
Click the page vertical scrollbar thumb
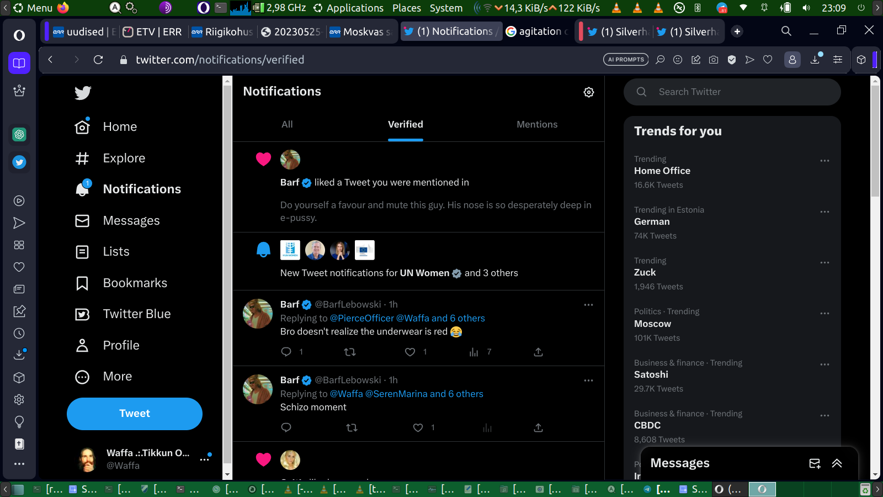pyautogui.click(x=875, y=141)
